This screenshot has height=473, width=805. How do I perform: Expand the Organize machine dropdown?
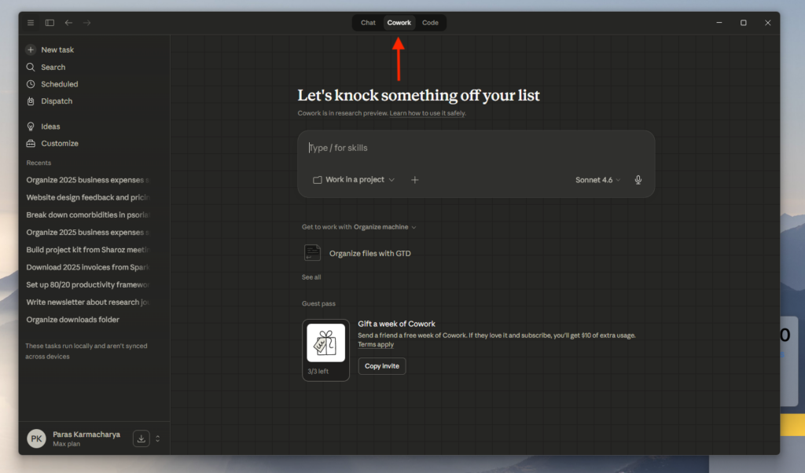[x=384, y=227]
